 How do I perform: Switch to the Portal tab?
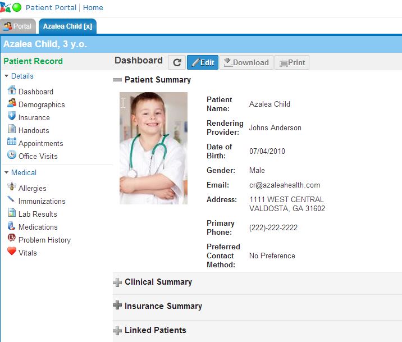pos(18,26)
